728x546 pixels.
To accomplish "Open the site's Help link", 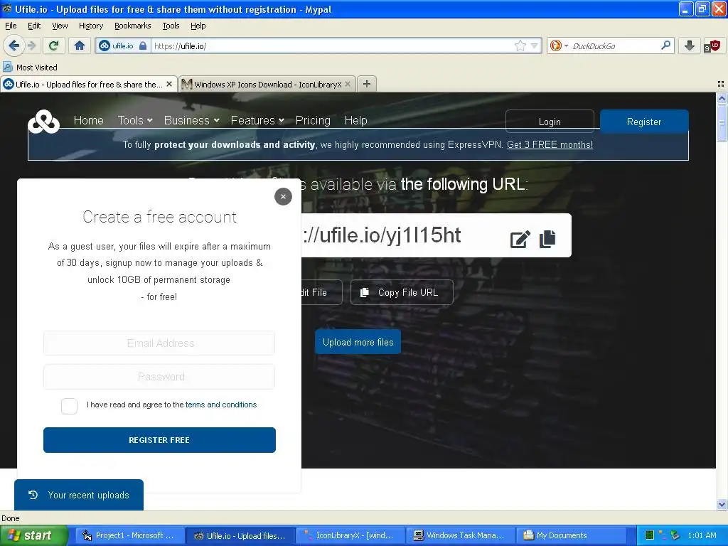I will click(356, 120).
